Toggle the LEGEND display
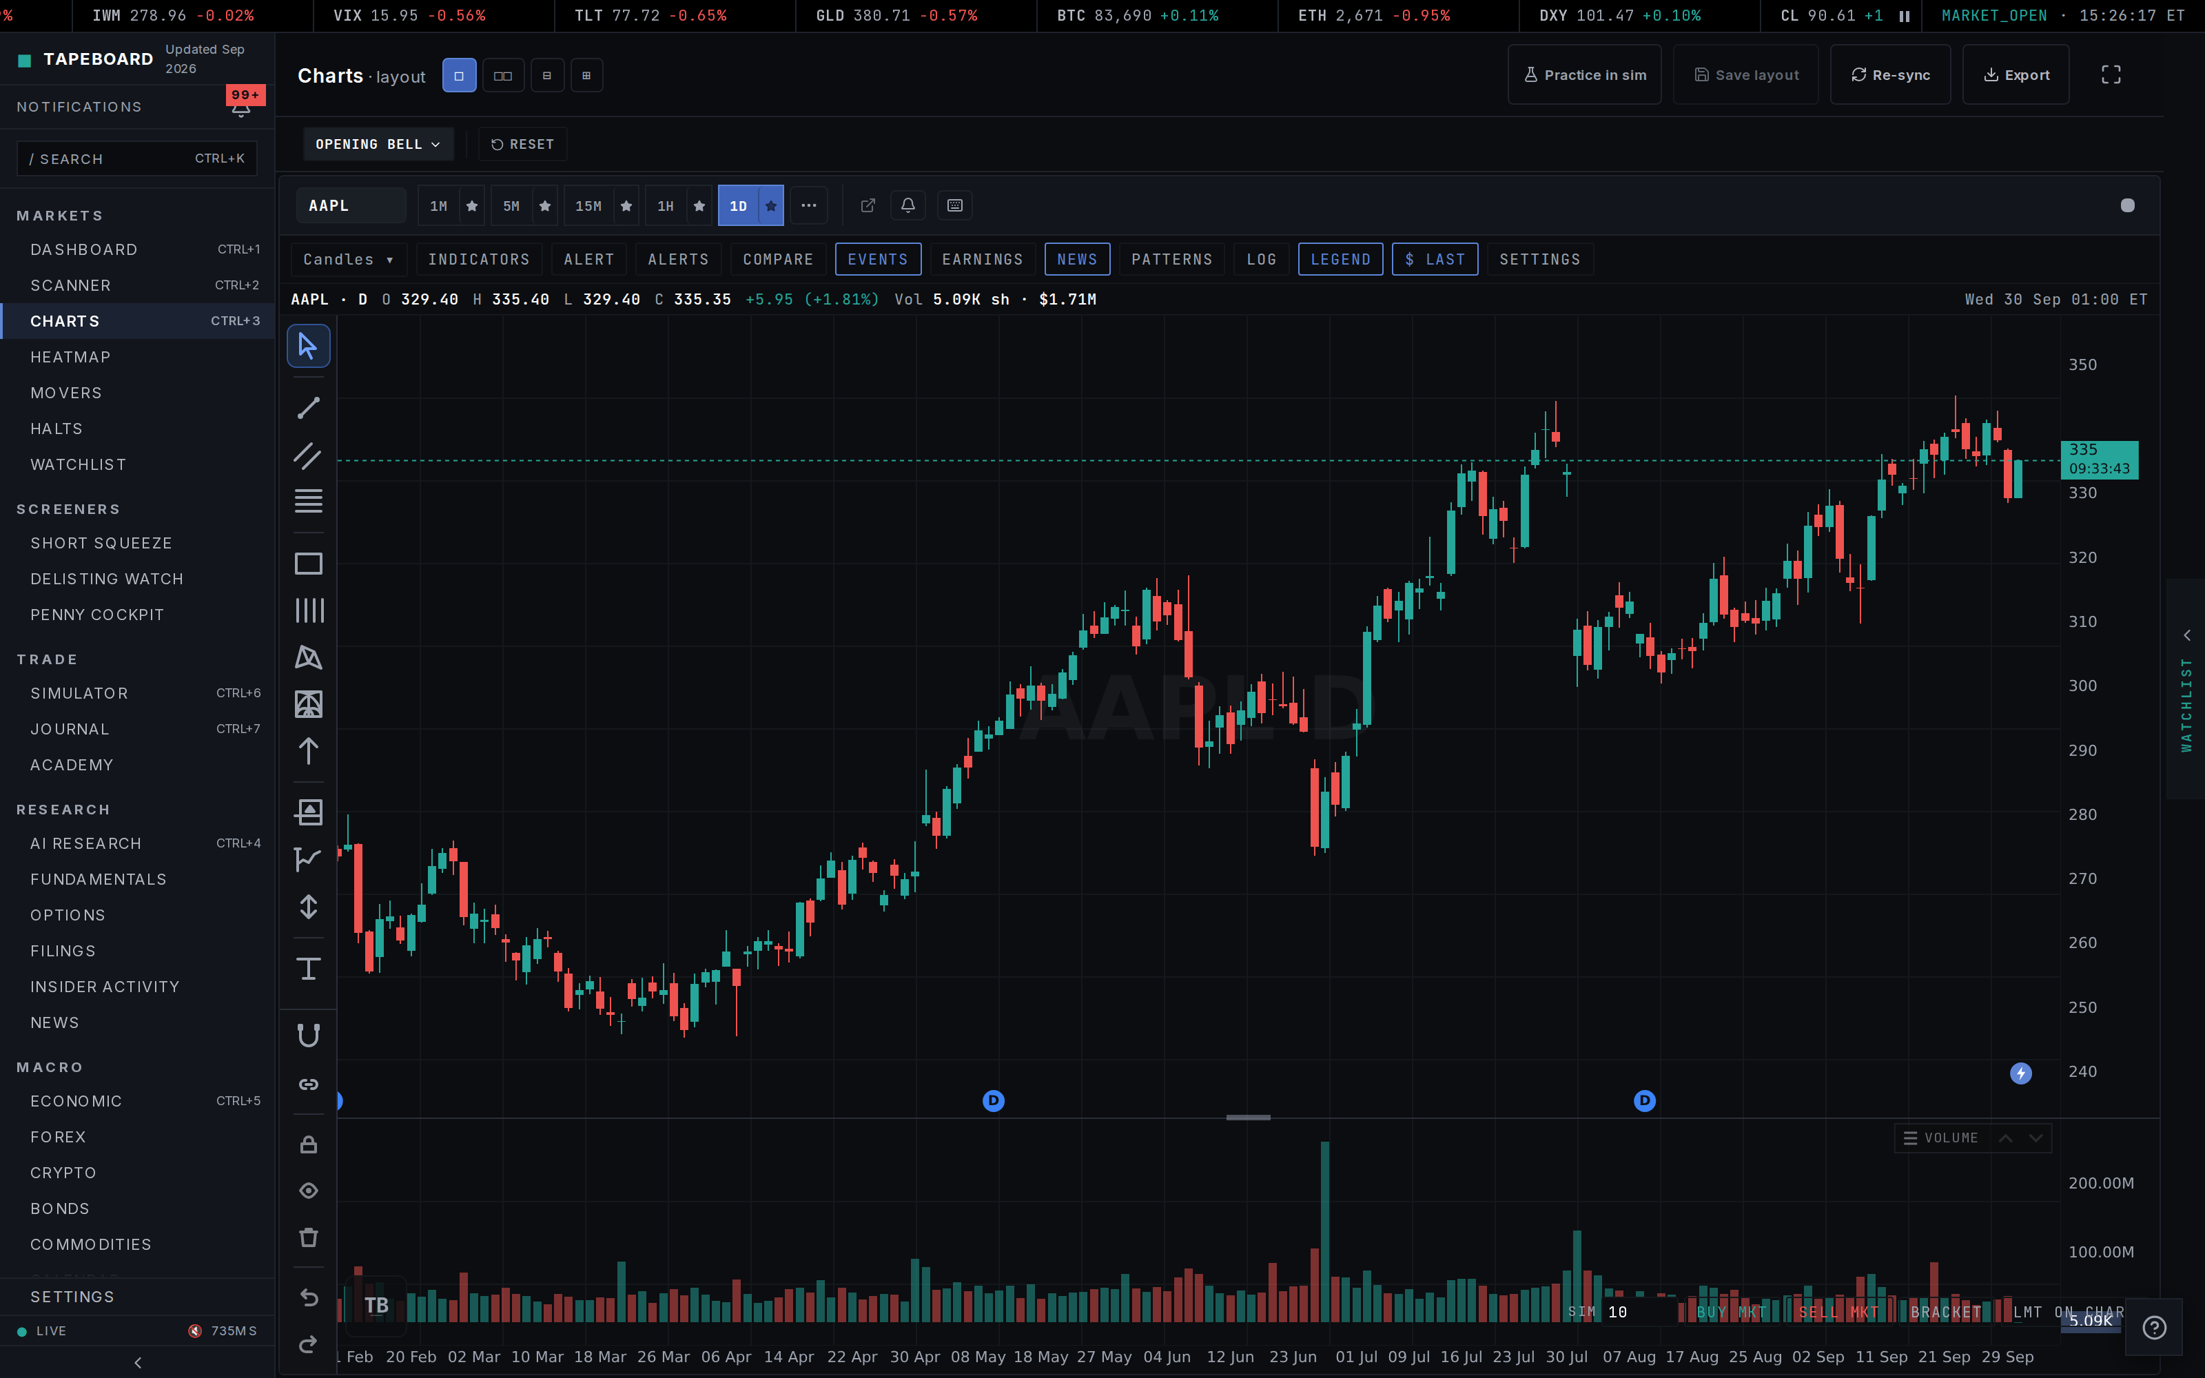Viewport: 2205px width, 1378px height. coord(1340,260)
